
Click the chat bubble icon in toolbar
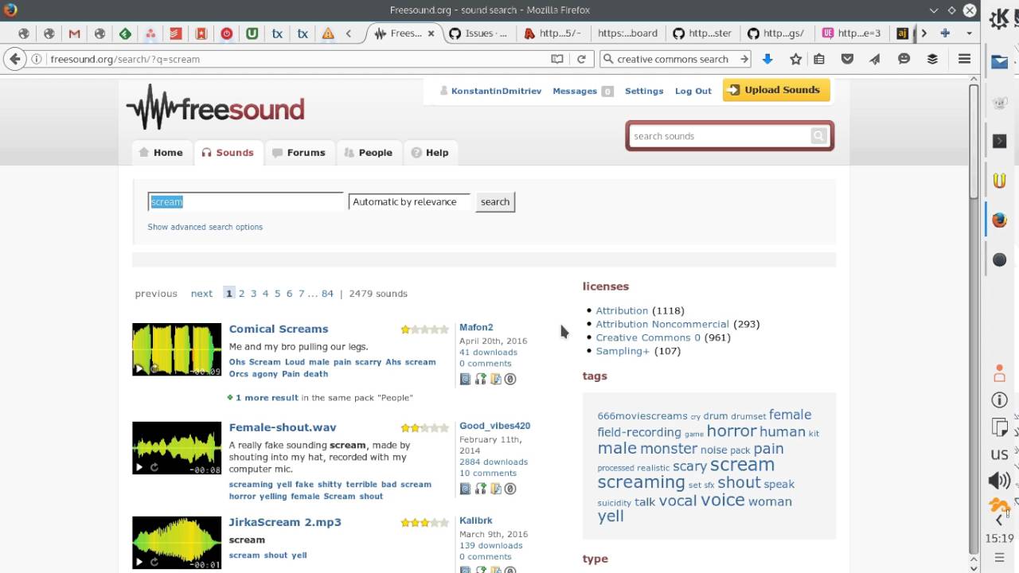click(x=904, y=59)
